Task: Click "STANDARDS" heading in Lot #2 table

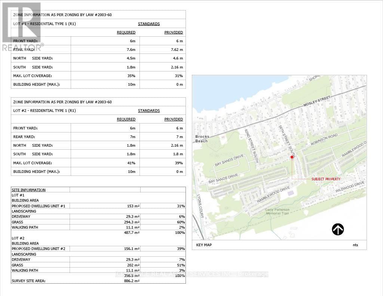Action: 149,110
